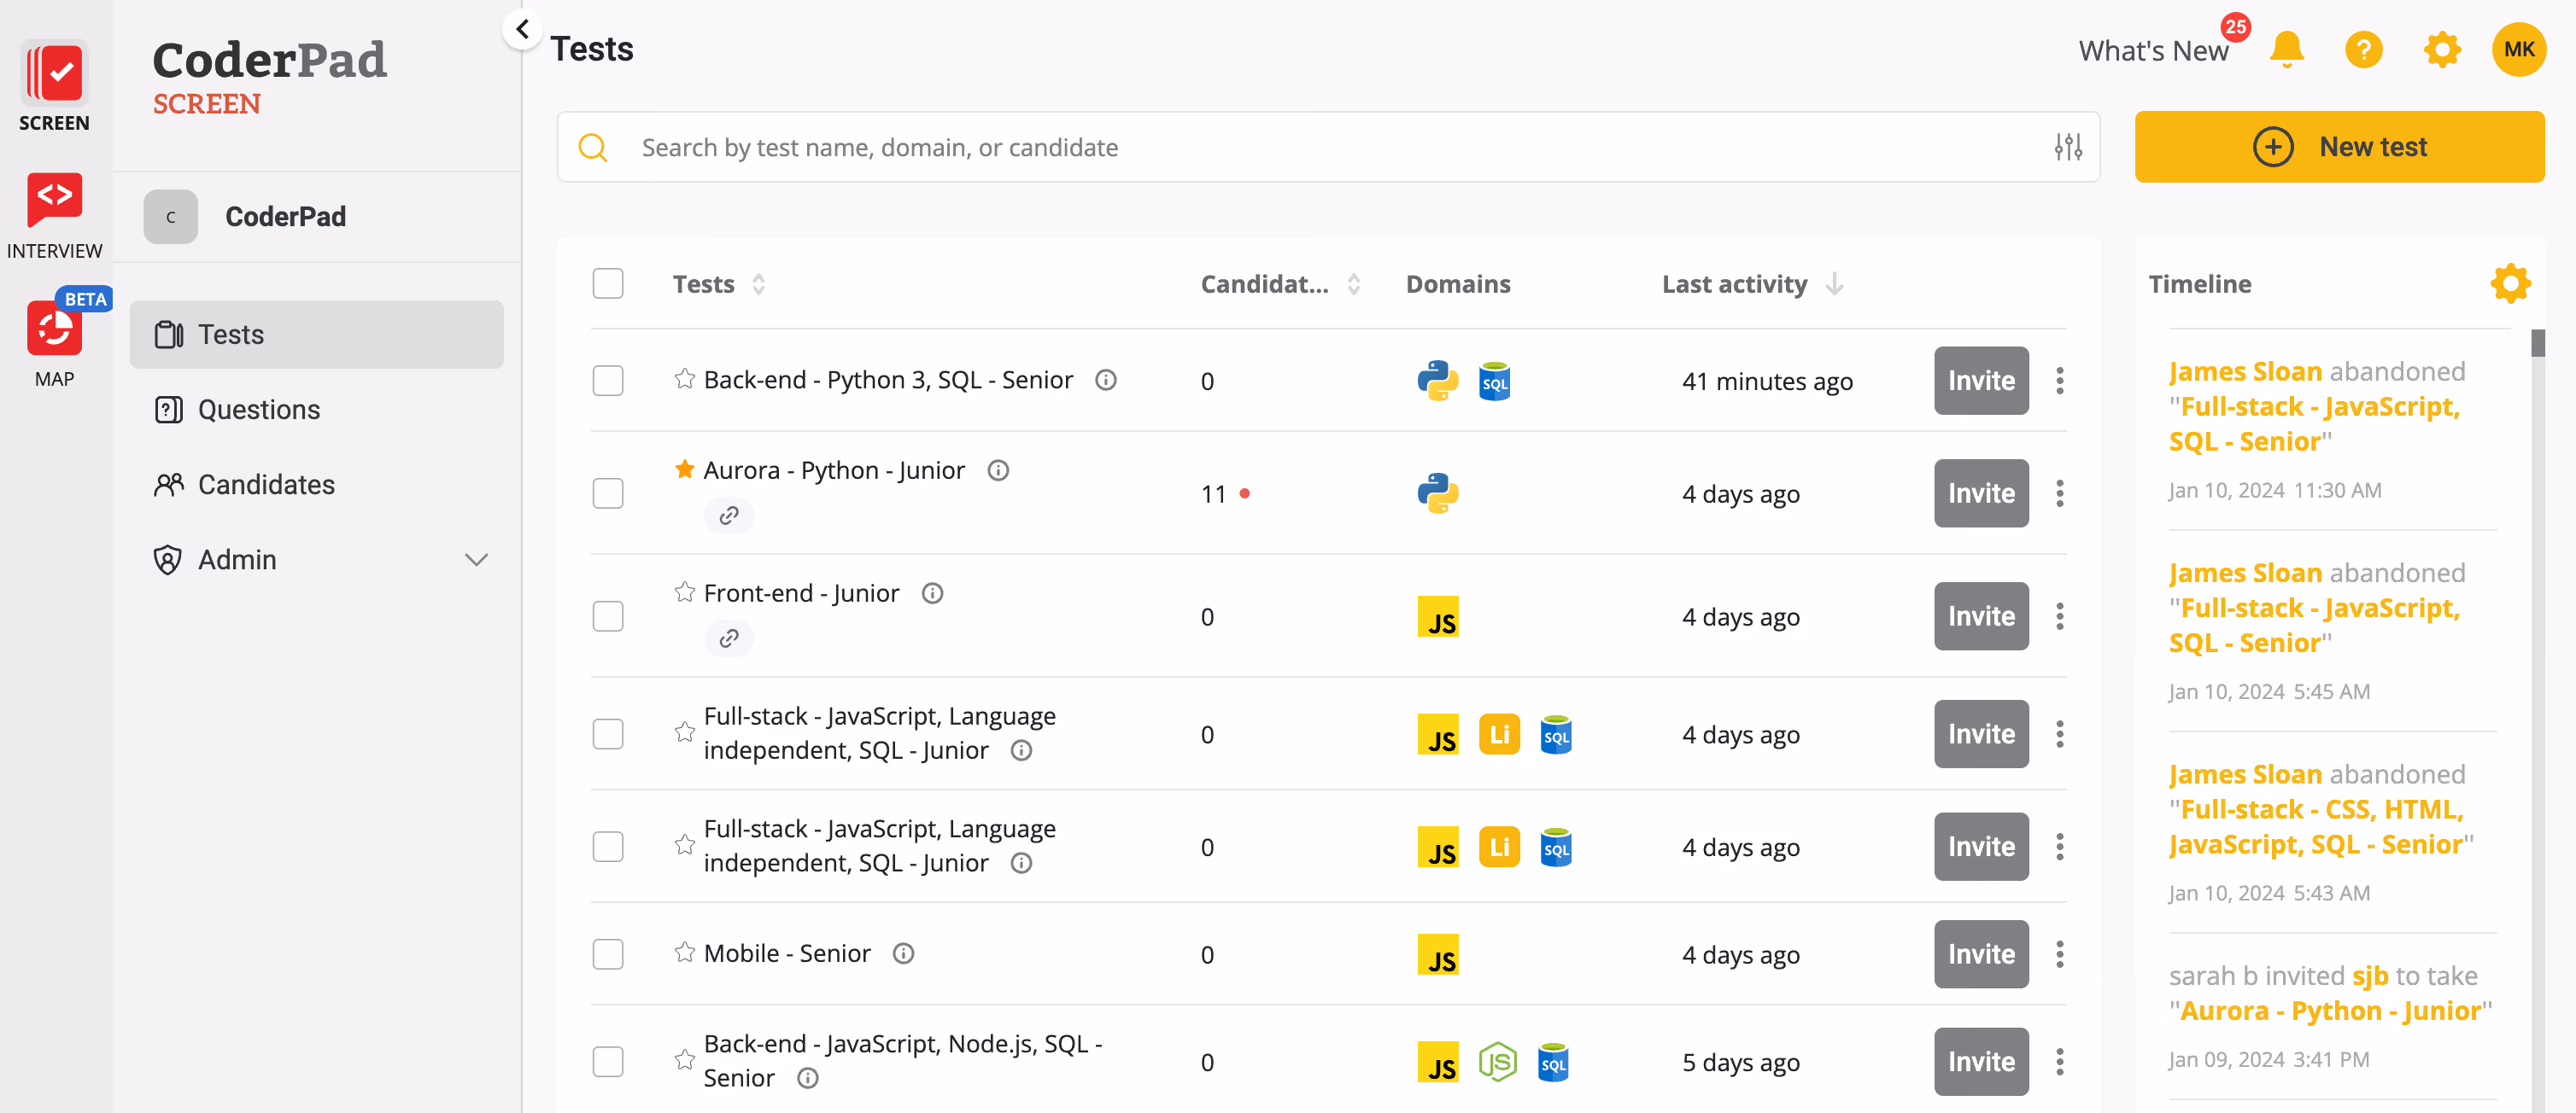Screen dimensions: 2576x1113
Task: Open more options for Aurora - Python row
Action: tap(2059, 492)
